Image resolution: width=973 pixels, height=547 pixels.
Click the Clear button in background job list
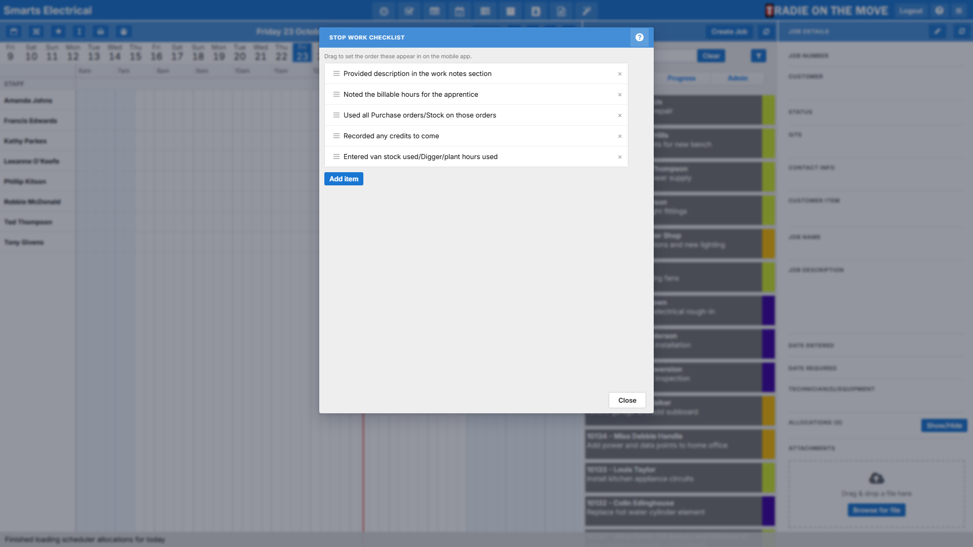[711, 56]
